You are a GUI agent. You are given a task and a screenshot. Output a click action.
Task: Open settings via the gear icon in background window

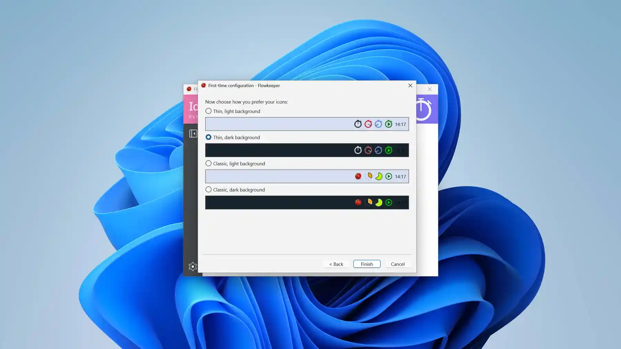coord(193,266)
